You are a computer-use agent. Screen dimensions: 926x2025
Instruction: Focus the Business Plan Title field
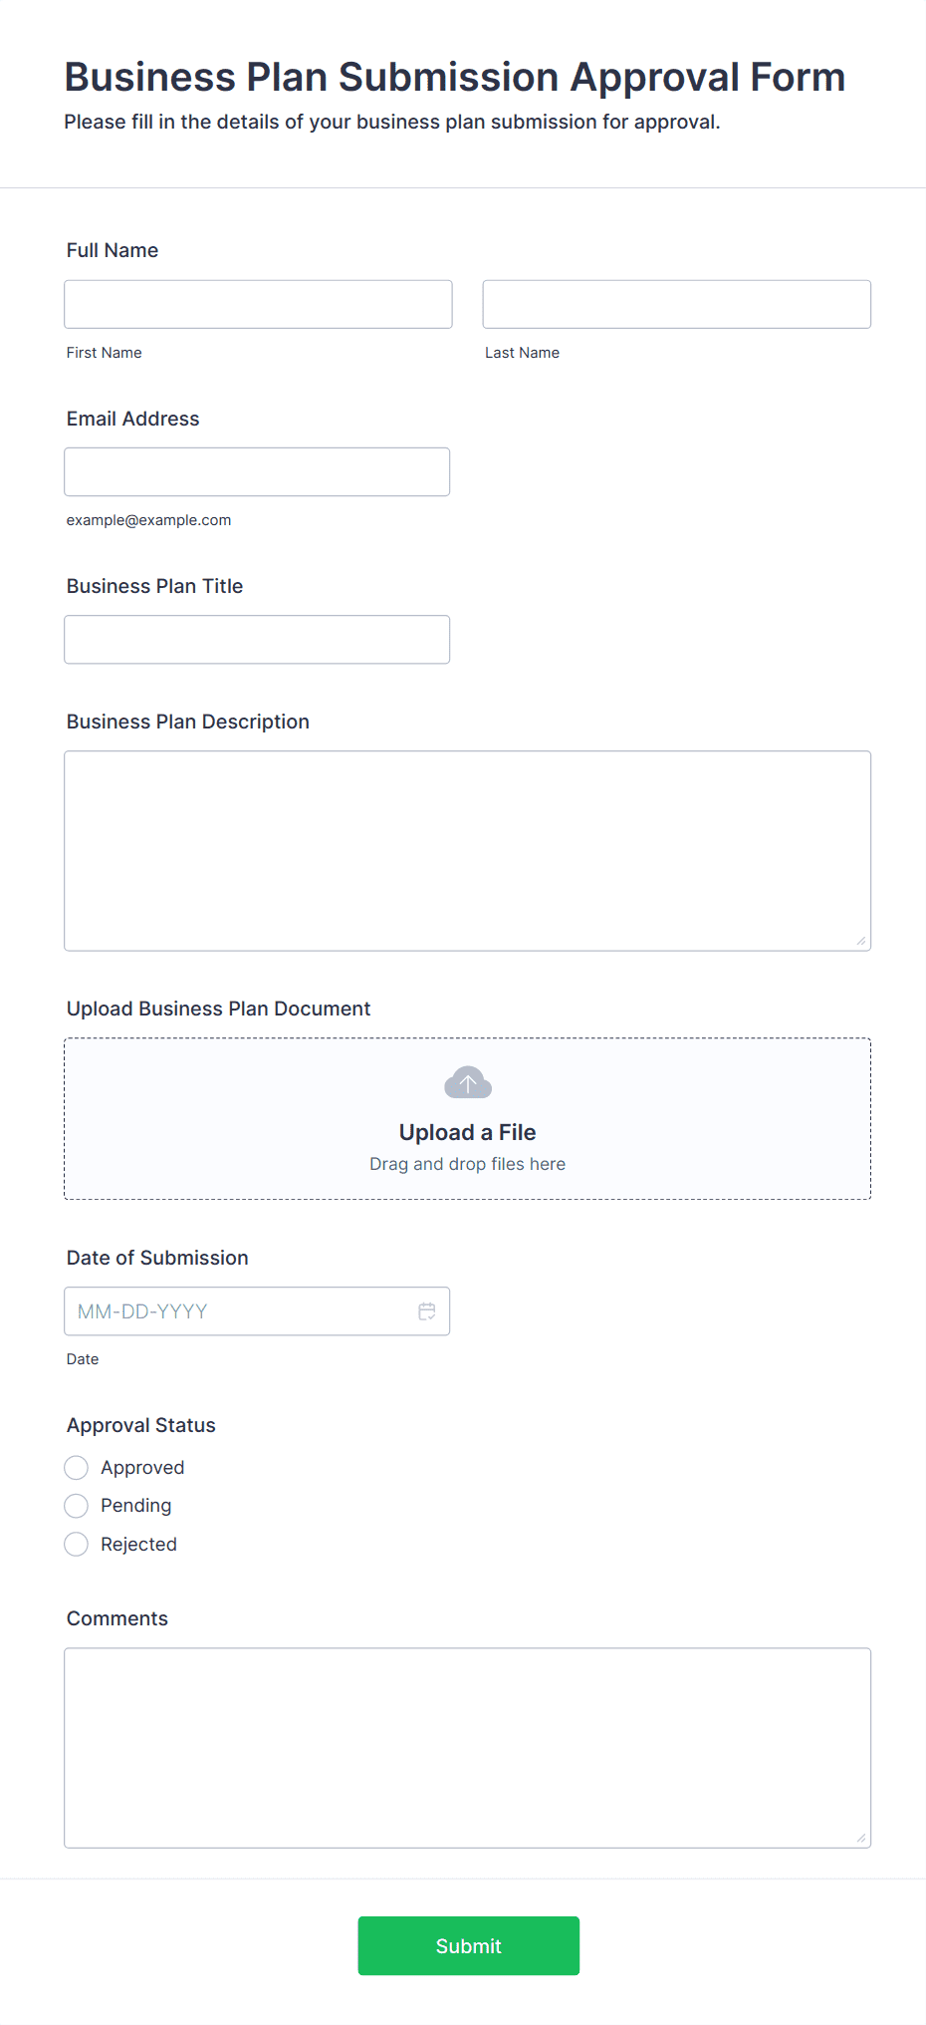(257, 639)
